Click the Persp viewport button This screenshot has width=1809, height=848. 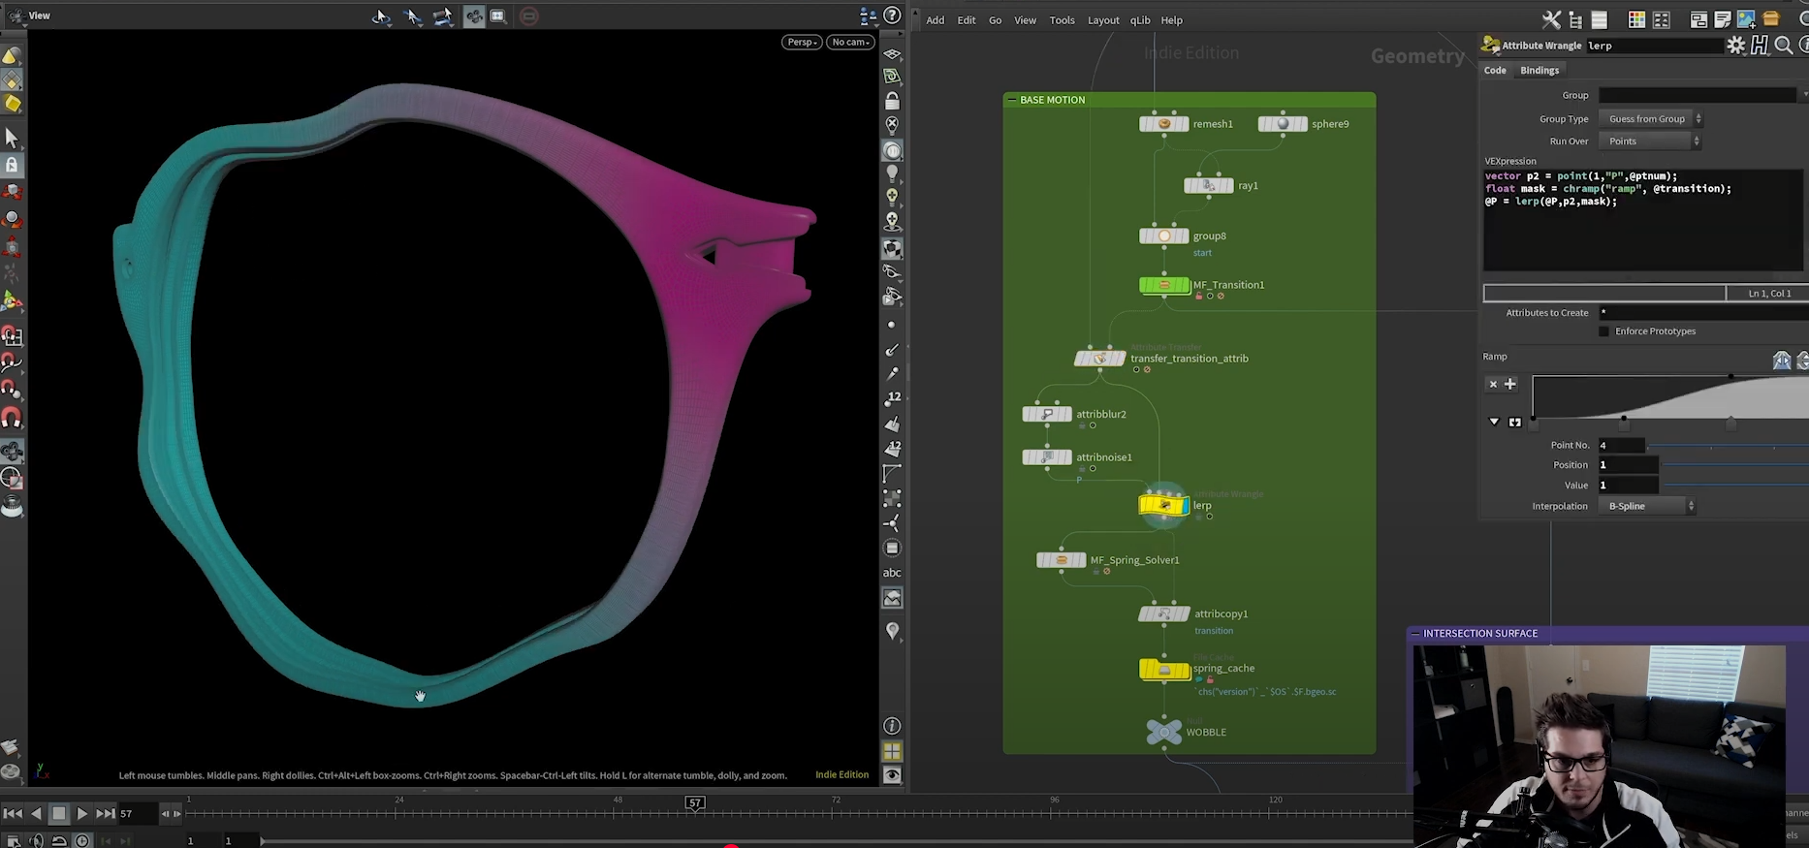(802, 42)
